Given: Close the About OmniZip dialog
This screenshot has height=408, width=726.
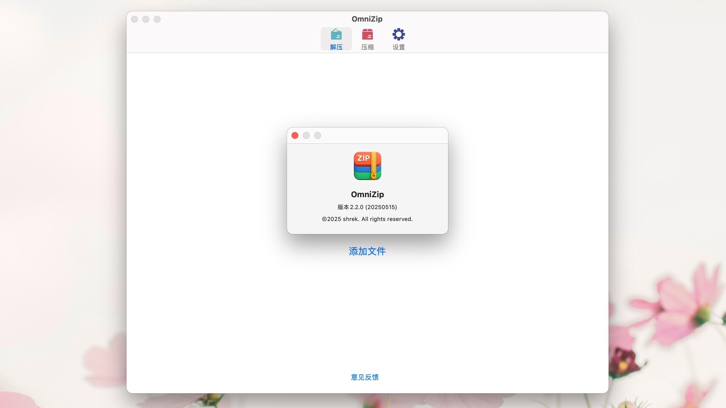Looking at the screenshot, I should click(x=295, y=135).
